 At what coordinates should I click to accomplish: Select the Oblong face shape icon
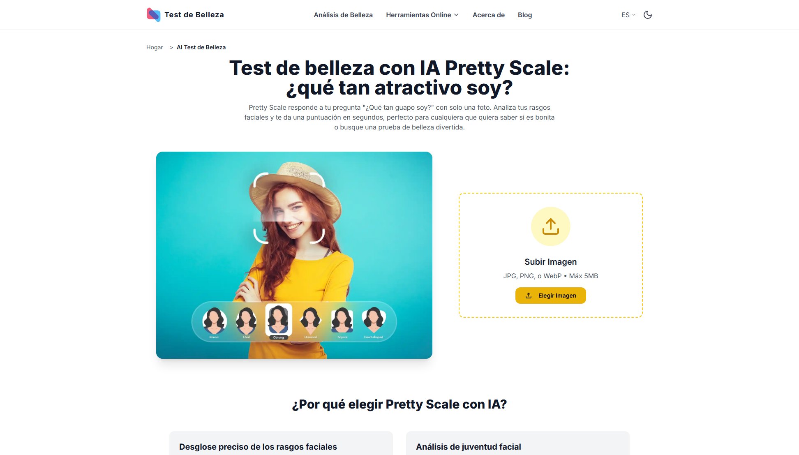click(x=279, y=321)
